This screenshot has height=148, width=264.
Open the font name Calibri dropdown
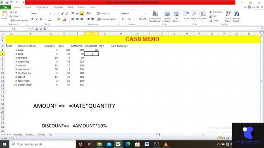pos(50,14)
